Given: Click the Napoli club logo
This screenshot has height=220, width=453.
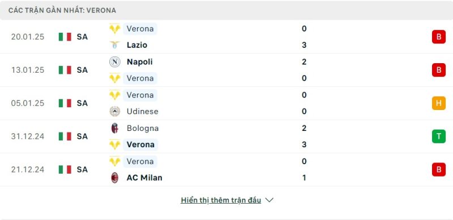Looking at the screenshot, I should 115,62.
